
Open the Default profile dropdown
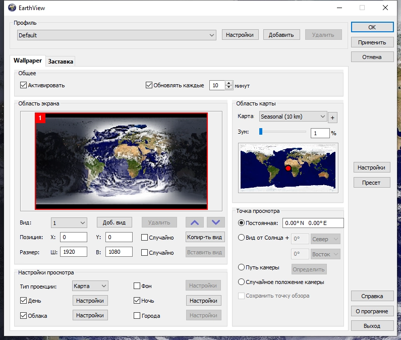117,35
